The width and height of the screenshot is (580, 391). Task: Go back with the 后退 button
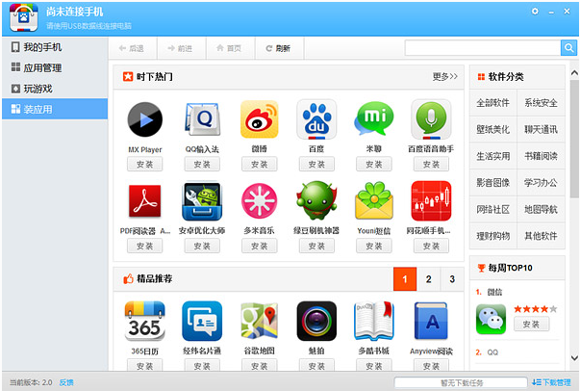(x=132, y=48)
